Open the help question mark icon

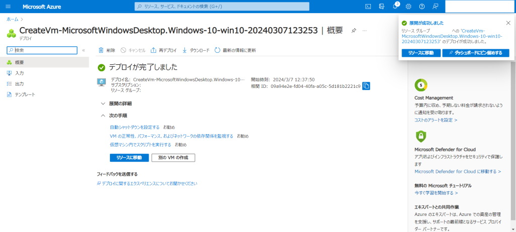click(x=422, y=7)
